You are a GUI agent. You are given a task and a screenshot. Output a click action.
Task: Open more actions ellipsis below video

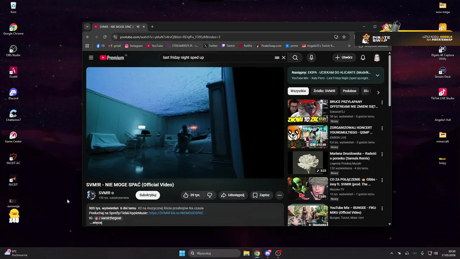point(280,195)
